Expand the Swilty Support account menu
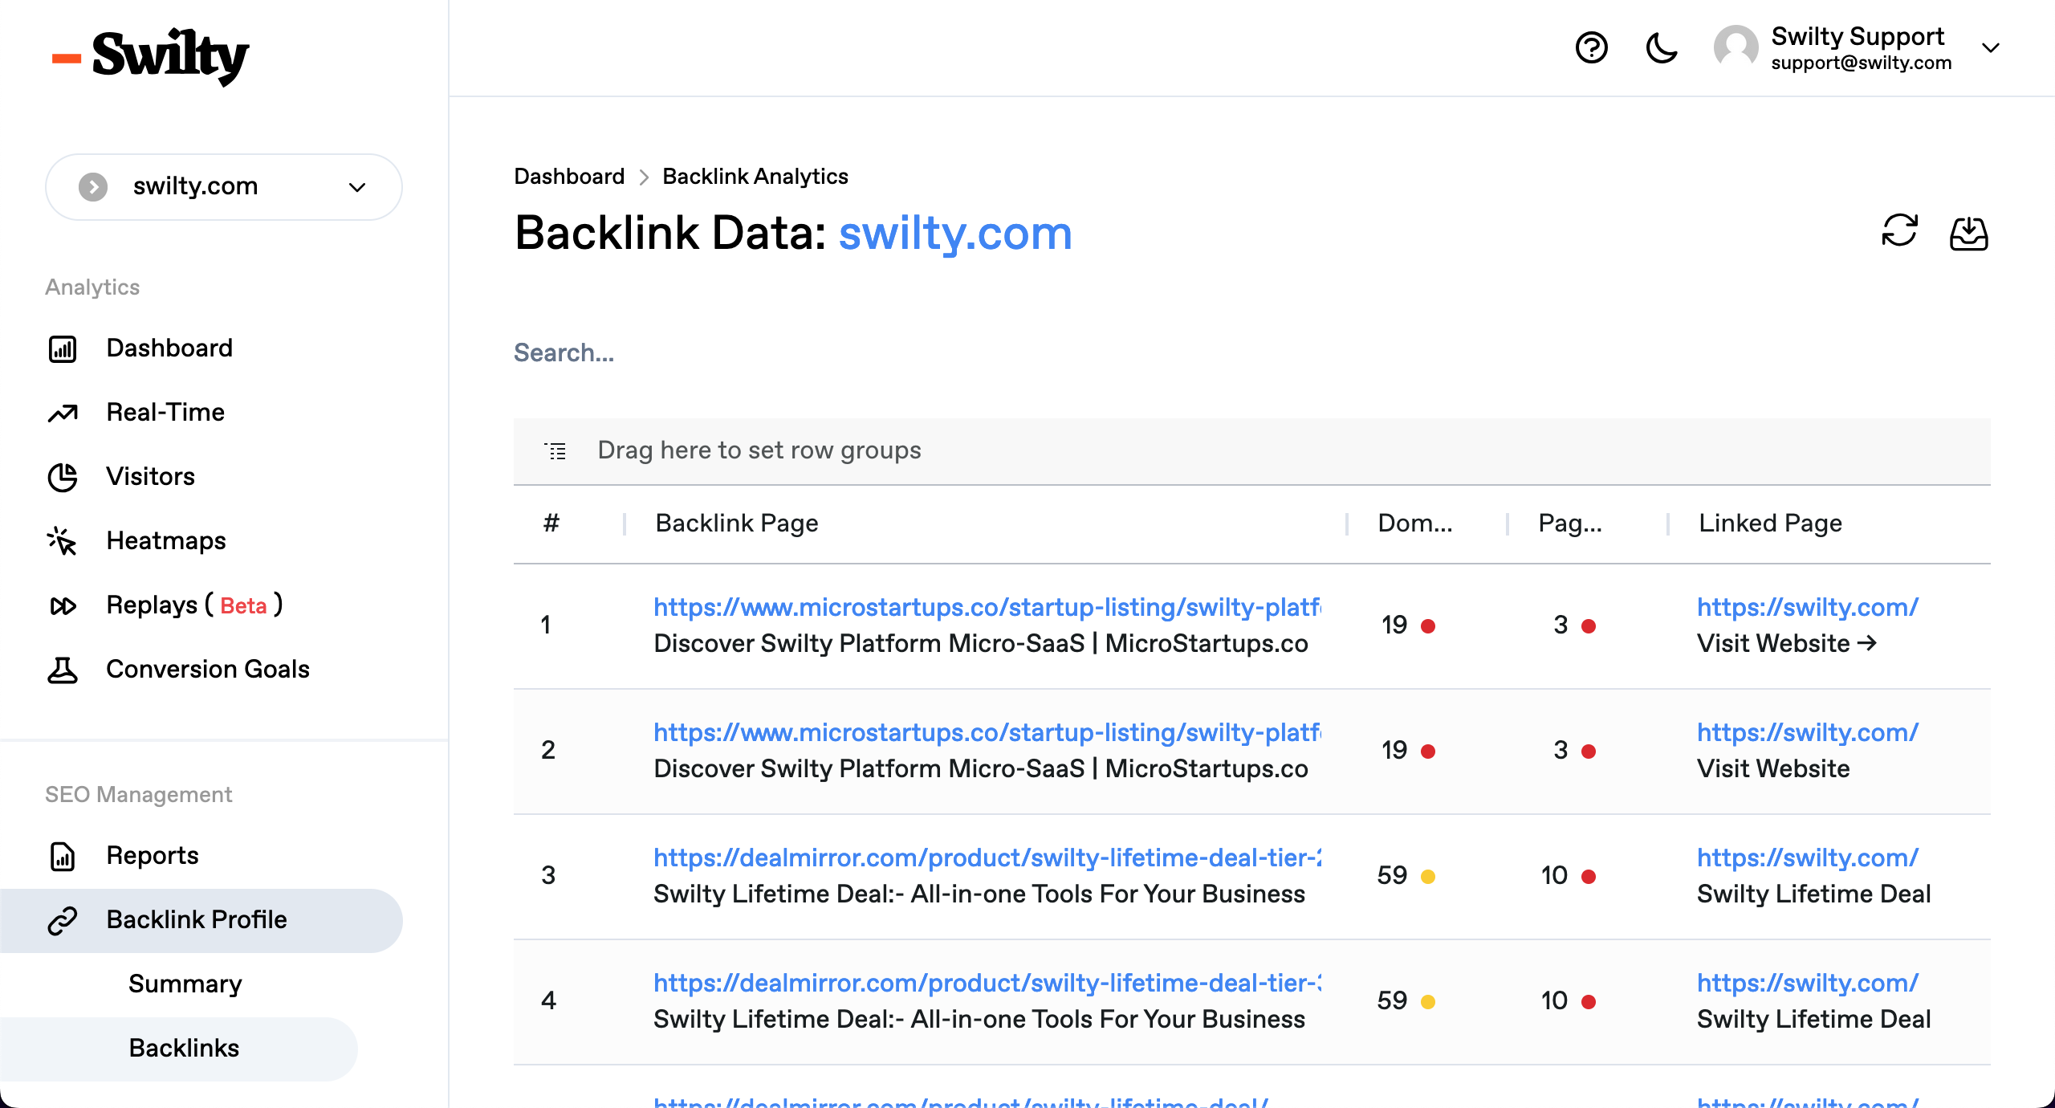Screen dimensions: 2055x1108 pos(1990,48)
